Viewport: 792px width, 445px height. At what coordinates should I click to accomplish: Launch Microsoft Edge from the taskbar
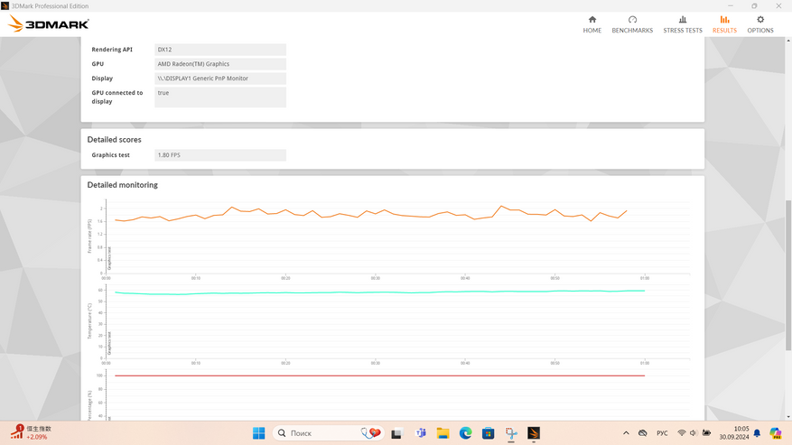465,433
